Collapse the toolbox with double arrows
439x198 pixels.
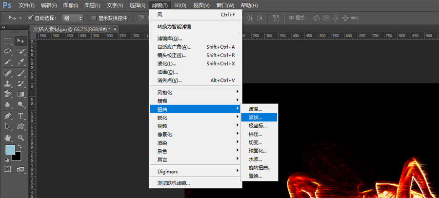click(3, 27)
